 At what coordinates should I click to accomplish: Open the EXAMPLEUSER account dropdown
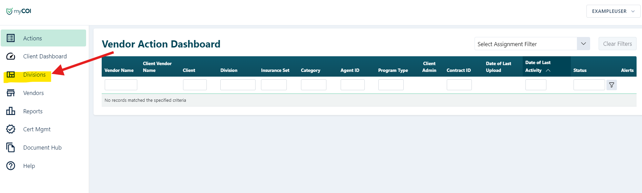(x=613, y=11)
